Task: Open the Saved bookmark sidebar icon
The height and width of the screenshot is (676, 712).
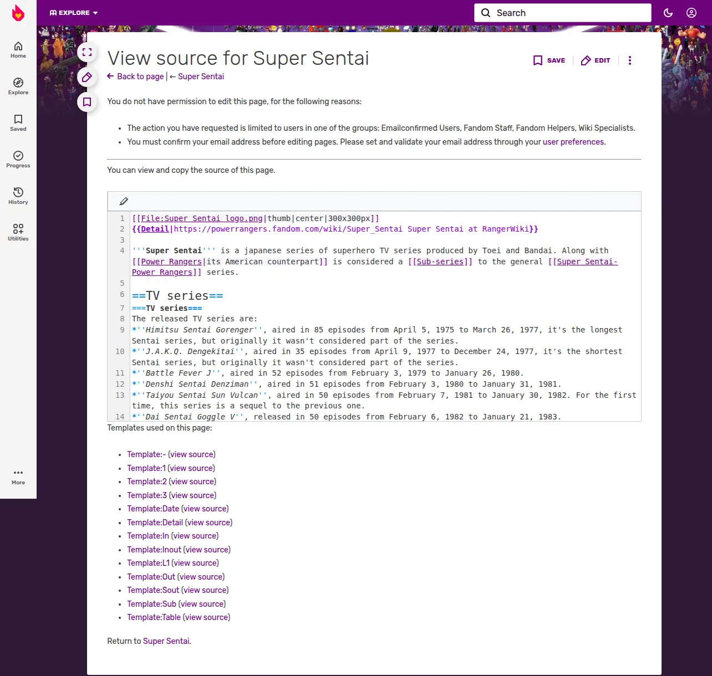Action: [x=18, y=123]
